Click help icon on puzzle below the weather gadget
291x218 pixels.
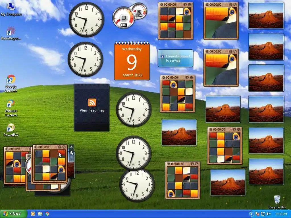[187, 77]
